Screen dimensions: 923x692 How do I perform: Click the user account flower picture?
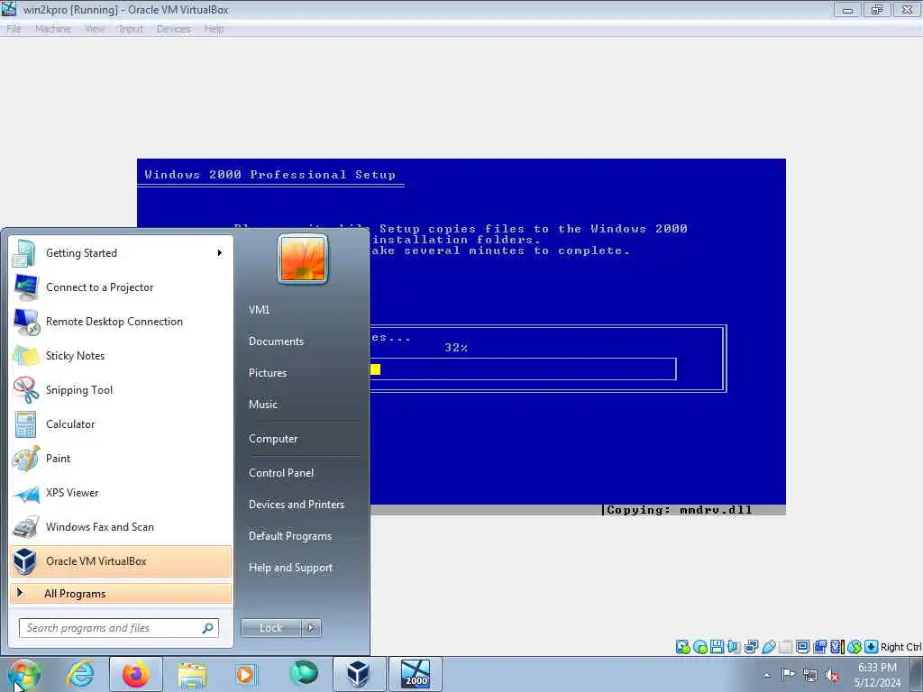[x=303, y=259]
